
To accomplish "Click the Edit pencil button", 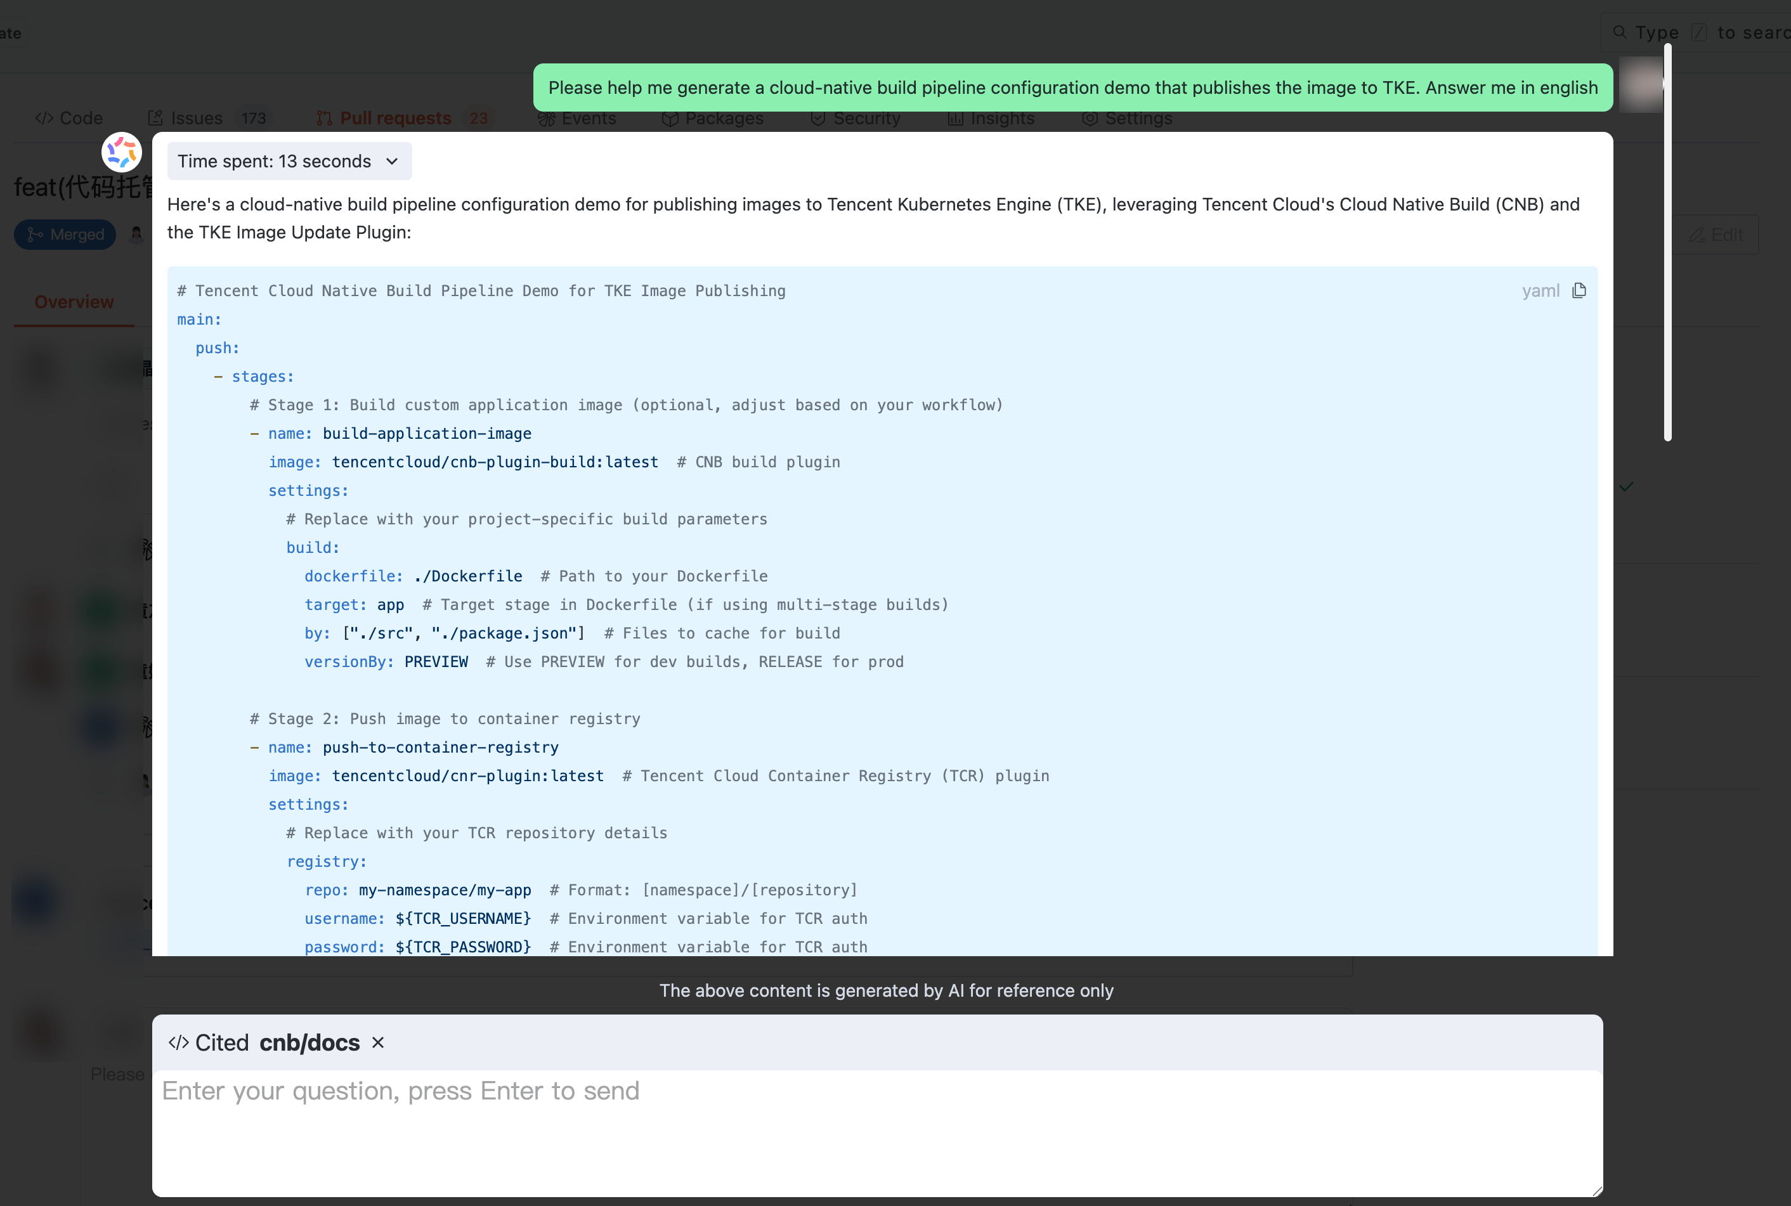I will [x=1716, y=235].
